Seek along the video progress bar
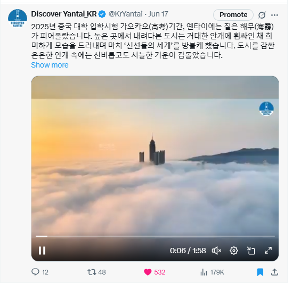 coord(155,236)
